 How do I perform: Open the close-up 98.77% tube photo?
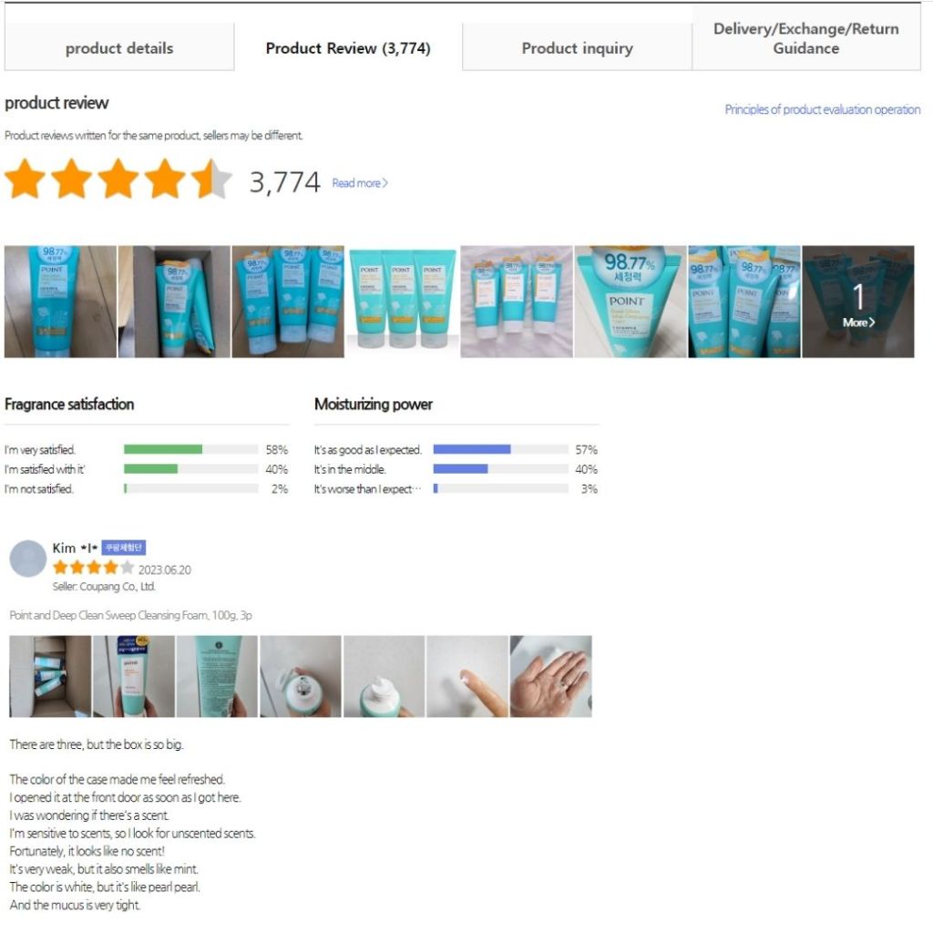631,302
